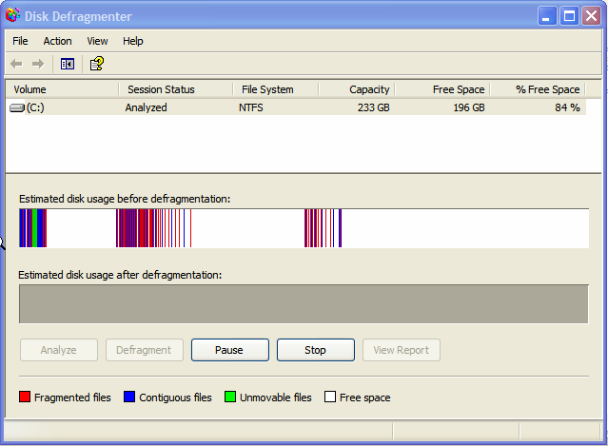Click the Contiguous files legend label
Viewport: 608px width, 446px height.
pos(175,398)
